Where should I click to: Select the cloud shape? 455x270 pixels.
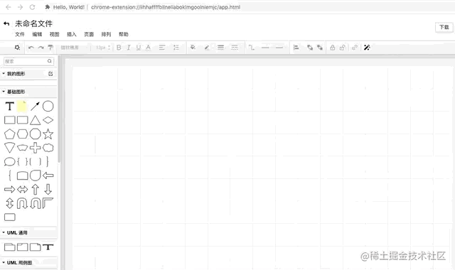(x=48, y=148)
